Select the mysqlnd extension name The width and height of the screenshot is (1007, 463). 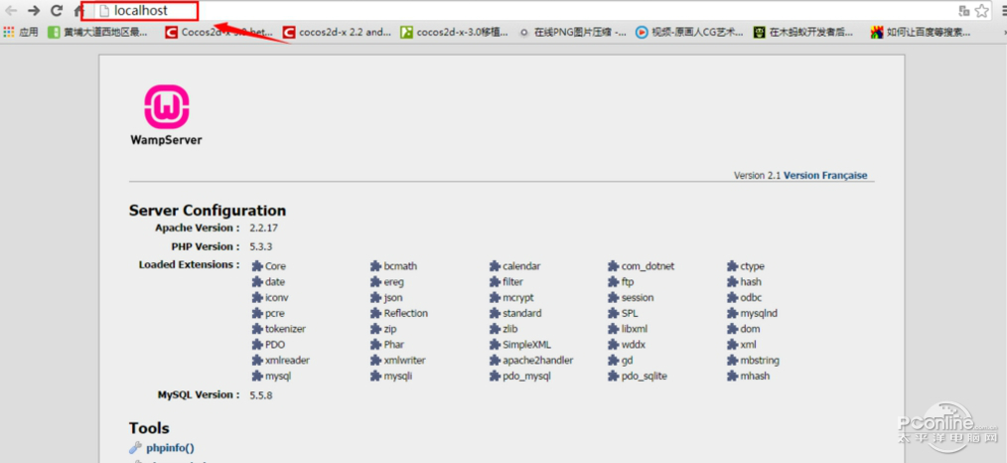[x=759, y=313]
